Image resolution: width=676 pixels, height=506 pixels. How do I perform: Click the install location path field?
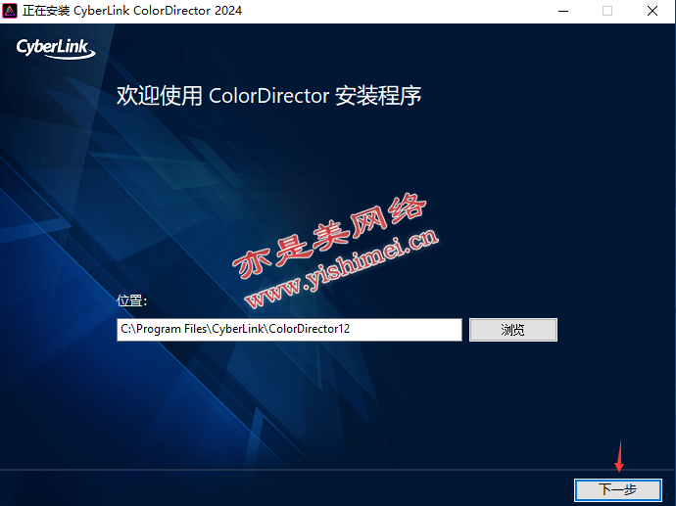(289, 330)
